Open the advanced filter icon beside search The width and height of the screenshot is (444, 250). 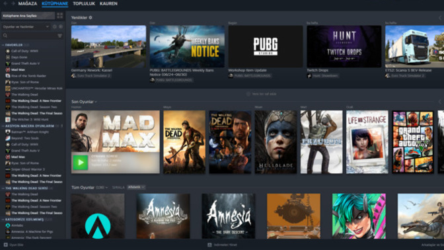point(59,36)
